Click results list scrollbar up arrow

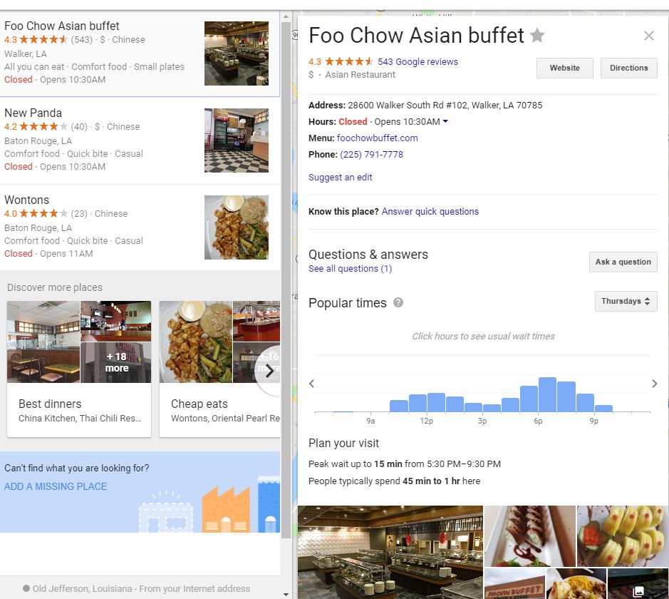click(x=286, y=16)
